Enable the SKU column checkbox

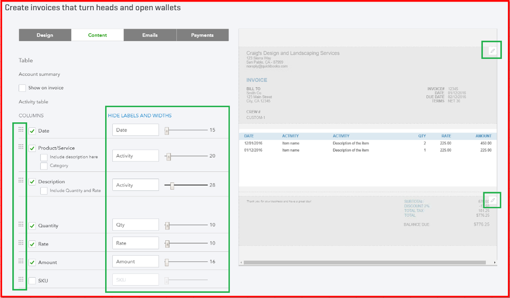32,281
